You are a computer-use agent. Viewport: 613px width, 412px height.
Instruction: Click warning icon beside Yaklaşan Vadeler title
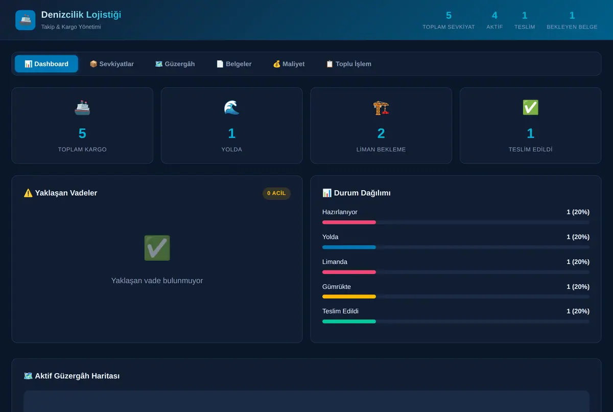[x=28, y=193]
